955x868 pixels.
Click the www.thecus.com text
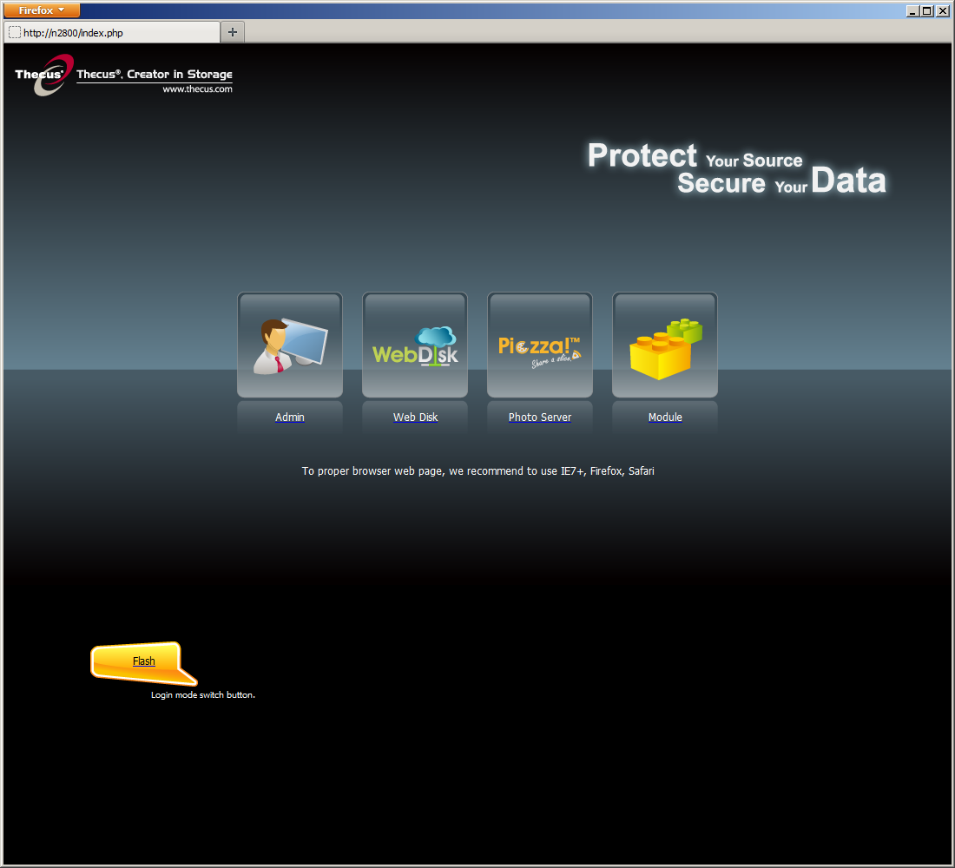pyautogui.click(x=197, y=89)
